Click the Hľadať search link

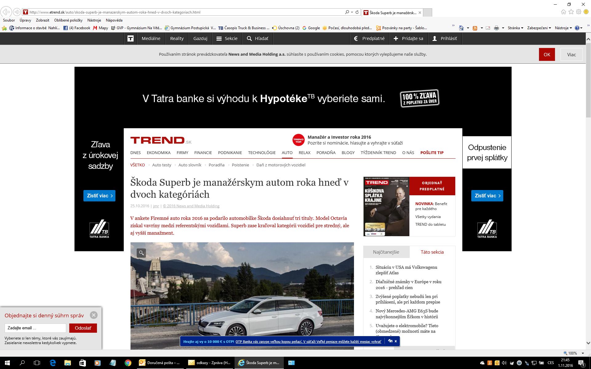point(258,38)
